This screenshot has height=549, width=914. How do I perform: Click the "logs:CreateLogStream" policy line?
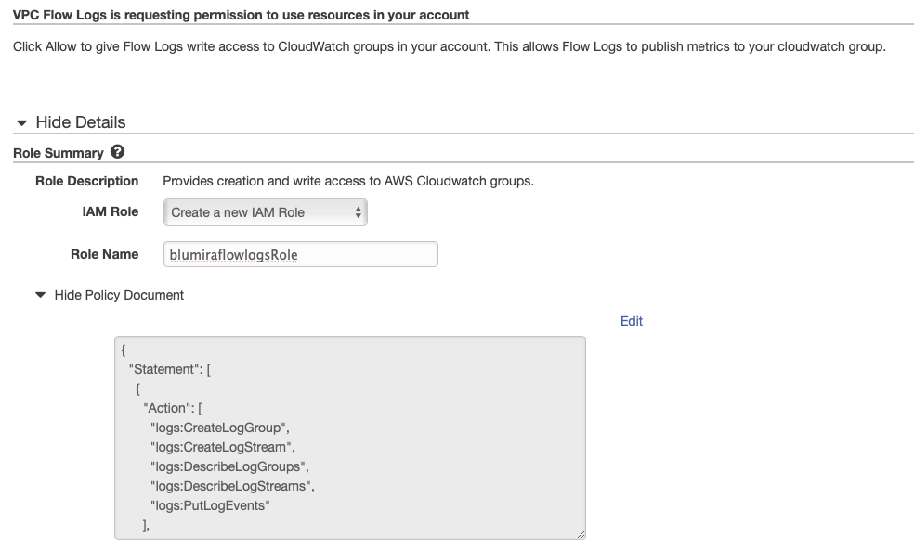click(223, 447)
